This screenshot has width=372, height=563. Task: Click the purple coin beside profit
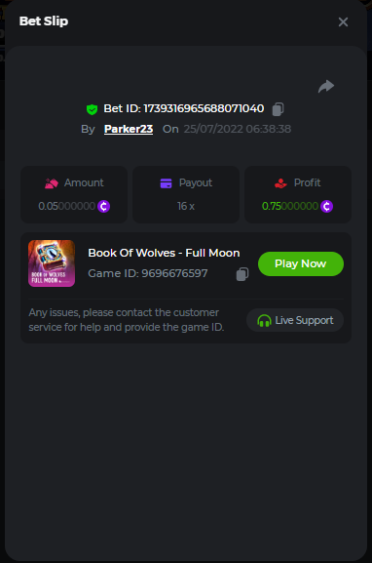point(326,207)
